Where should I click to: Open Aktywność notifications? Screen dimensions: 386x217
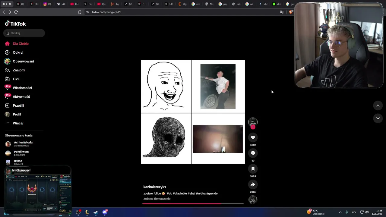pyautogui.click(x=17, y=97)
